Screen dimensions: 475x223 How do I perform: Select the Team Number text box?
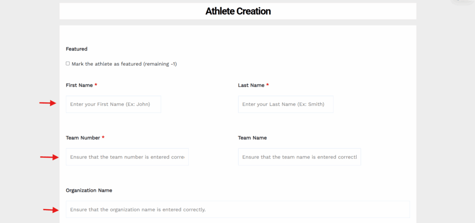coord(127,157)
